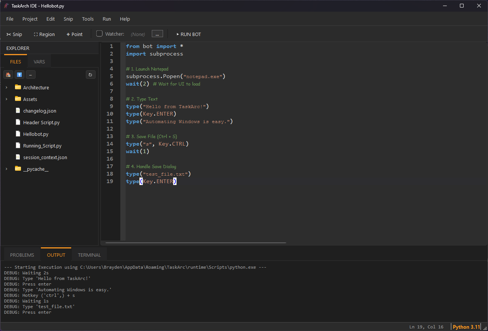Viewport: 488px width, 331px height.
Task: Open the Tools menu
Action: [x=88, y=19]
